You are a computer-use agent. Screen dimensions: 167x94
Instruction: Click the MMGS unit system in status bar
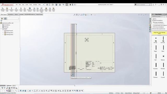coord(159,93)
